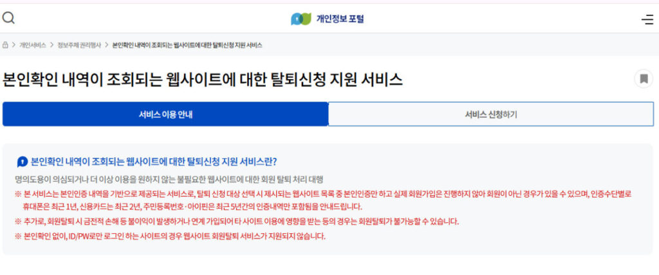Click the red notice starting 추가로, 회원탈퇴 시

point(237,221)
